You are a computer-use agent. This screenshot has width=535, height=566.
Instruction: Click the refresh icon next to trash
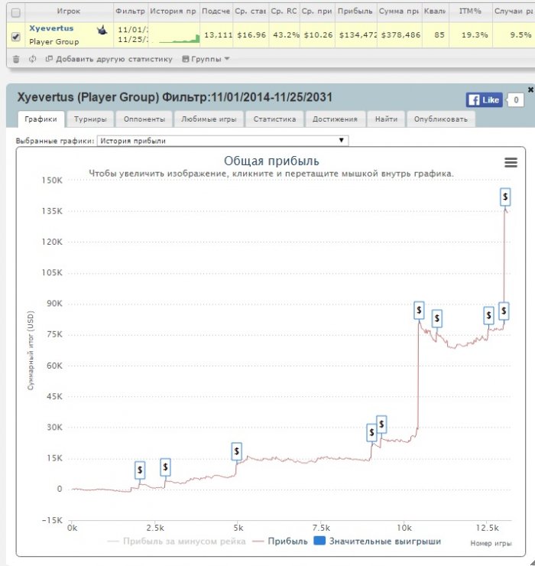(31, 59)
